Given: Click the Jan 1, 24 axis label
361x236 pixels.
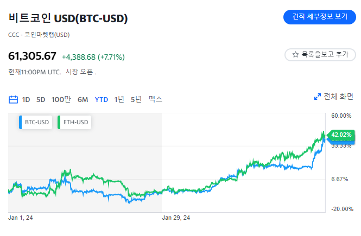Looking at the screenshot, I should (x=21, y=218).
